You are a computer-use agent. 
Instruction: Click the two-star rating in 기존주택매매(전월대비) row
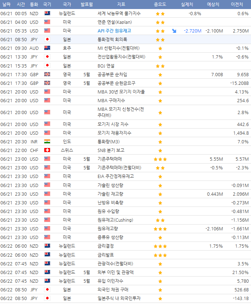[160, 168]
